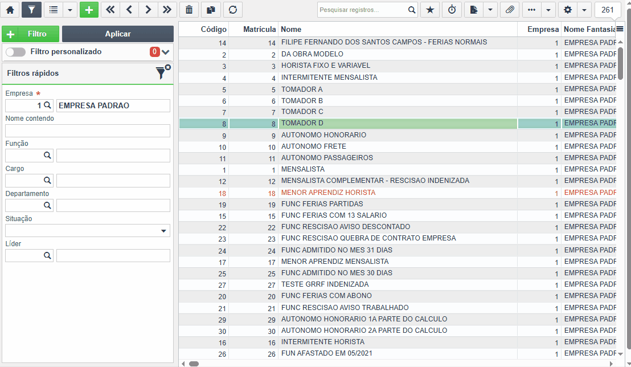Select the FUN AFASTADO EM 05/2021 row
The image size is (631, 367).
click(398, 354)
